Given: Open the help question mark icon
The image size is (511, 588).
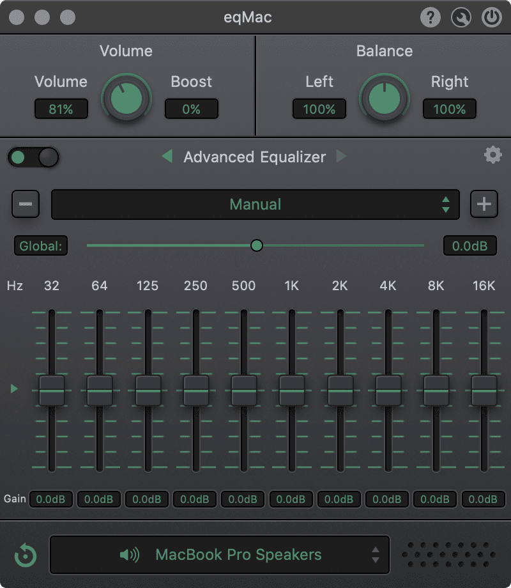Looking at the screenshot, I should point(431,17).
